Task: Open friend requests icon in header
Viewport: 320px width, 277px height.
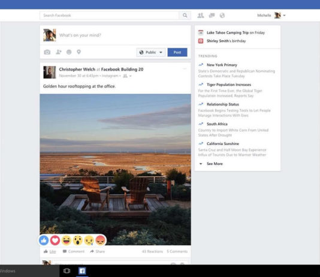Action: (201, 16)
